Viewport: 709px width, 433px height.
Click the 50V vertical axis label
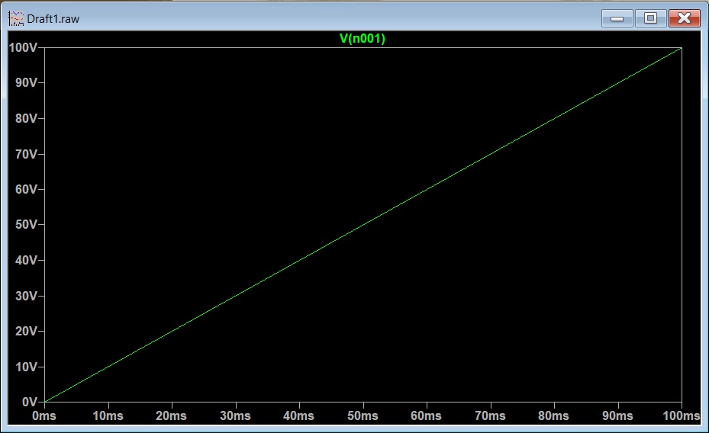pyautogui.click(x=26, y=224)
